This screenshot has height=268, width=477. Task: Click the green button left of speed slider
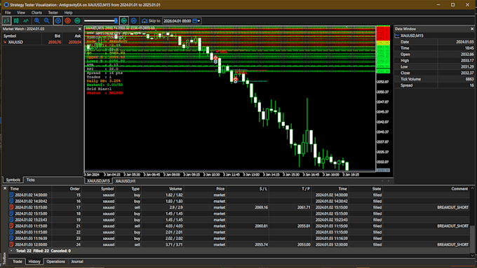point(77,20)
